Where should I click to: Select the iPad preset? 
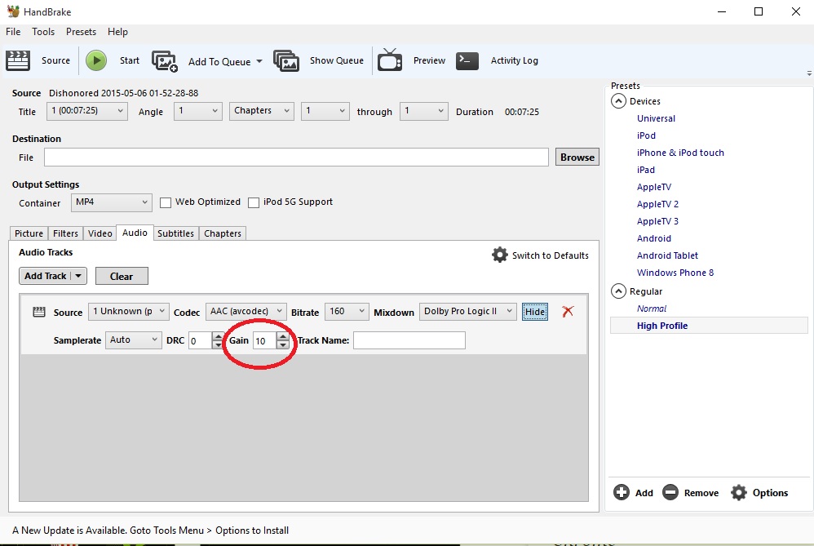tap(645, 170)
